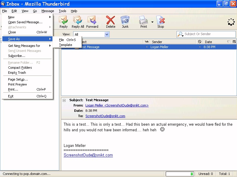Expand the New submenu
This screenshot has height=177, width=237.
28,17
